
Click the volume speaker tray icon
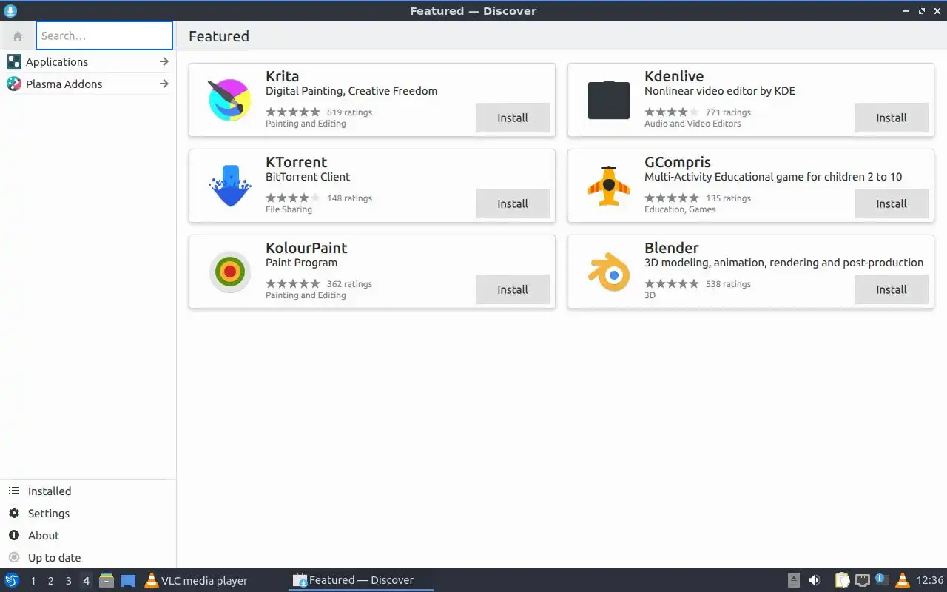[x=815, y=580]
